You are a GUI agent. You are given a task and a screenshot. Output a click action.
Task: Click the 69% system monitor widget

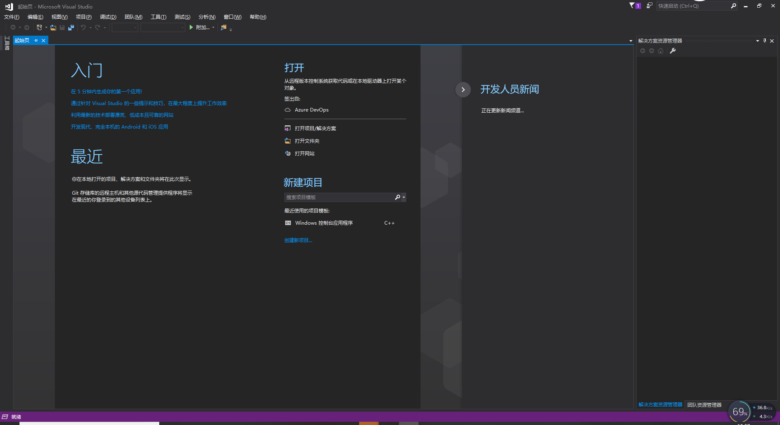click(x=739, y=412)
